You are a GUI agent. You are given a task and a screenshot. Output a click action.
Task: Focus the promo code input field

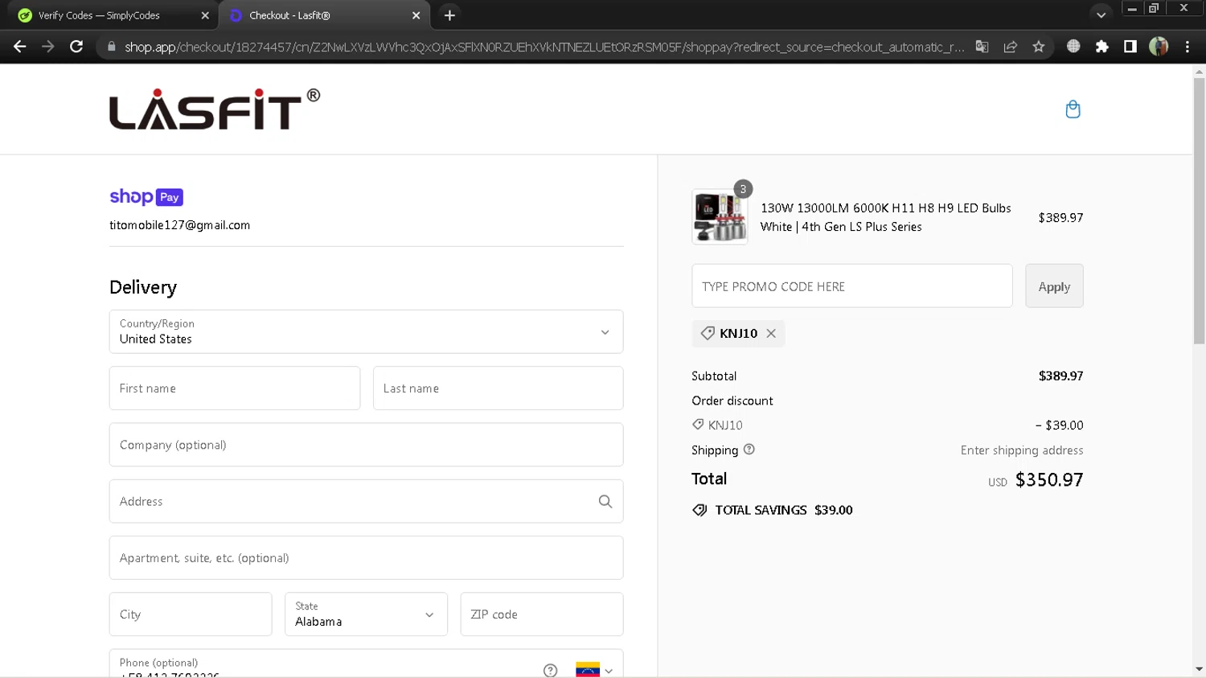coord(851,286)
